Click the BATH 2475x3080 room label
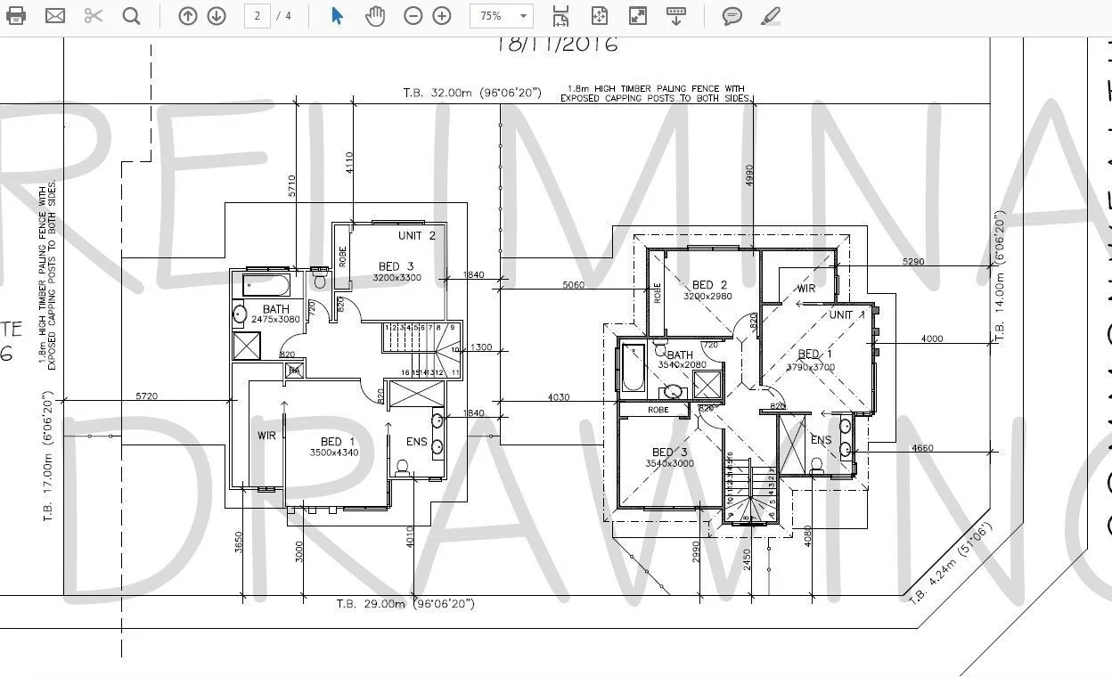Screen dimensions: 1112x677 275,314
